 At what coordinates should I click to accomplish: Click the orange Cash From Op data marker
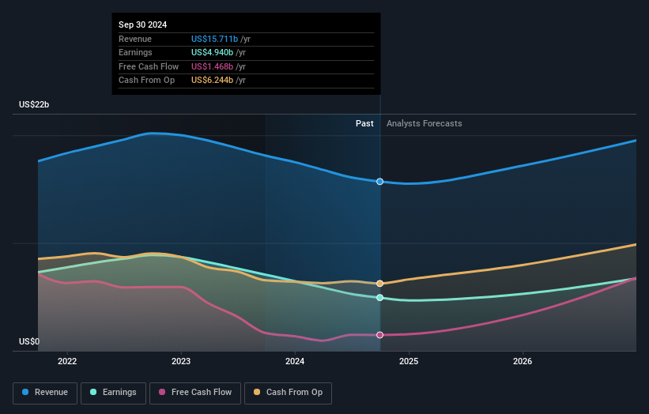click(380, 284)
